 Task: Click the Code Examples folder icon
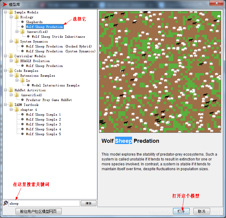[x=11, y=71]
